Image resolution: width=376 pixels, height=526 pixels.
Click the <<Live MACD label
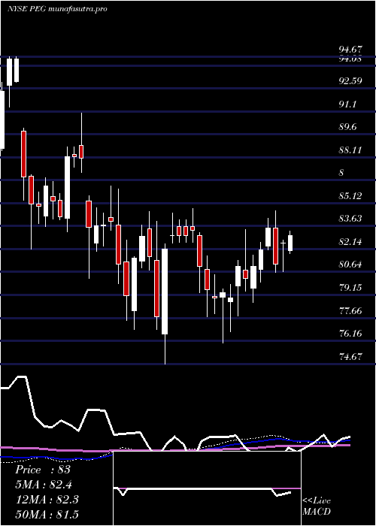pyautogui.click(x=317, y=506)
